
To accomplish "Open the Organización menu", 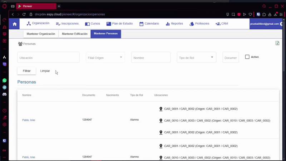I will point(38,23).
